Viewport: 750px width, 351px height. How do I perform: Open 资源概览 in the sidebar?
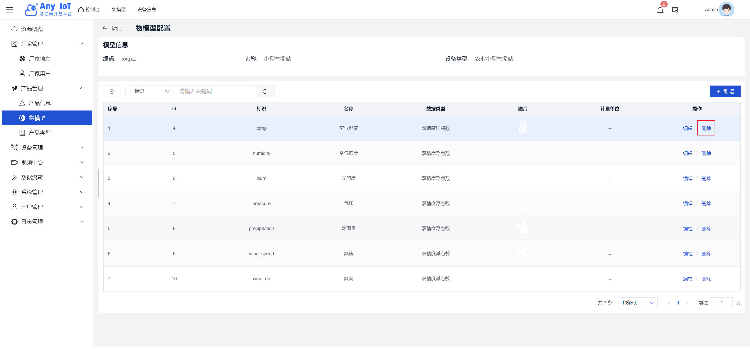click(32, 29)
